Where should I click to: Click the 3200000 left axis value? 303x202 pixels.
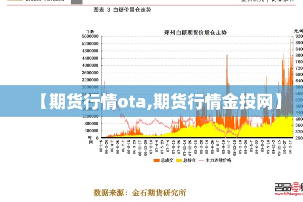(x=90, y=80)
